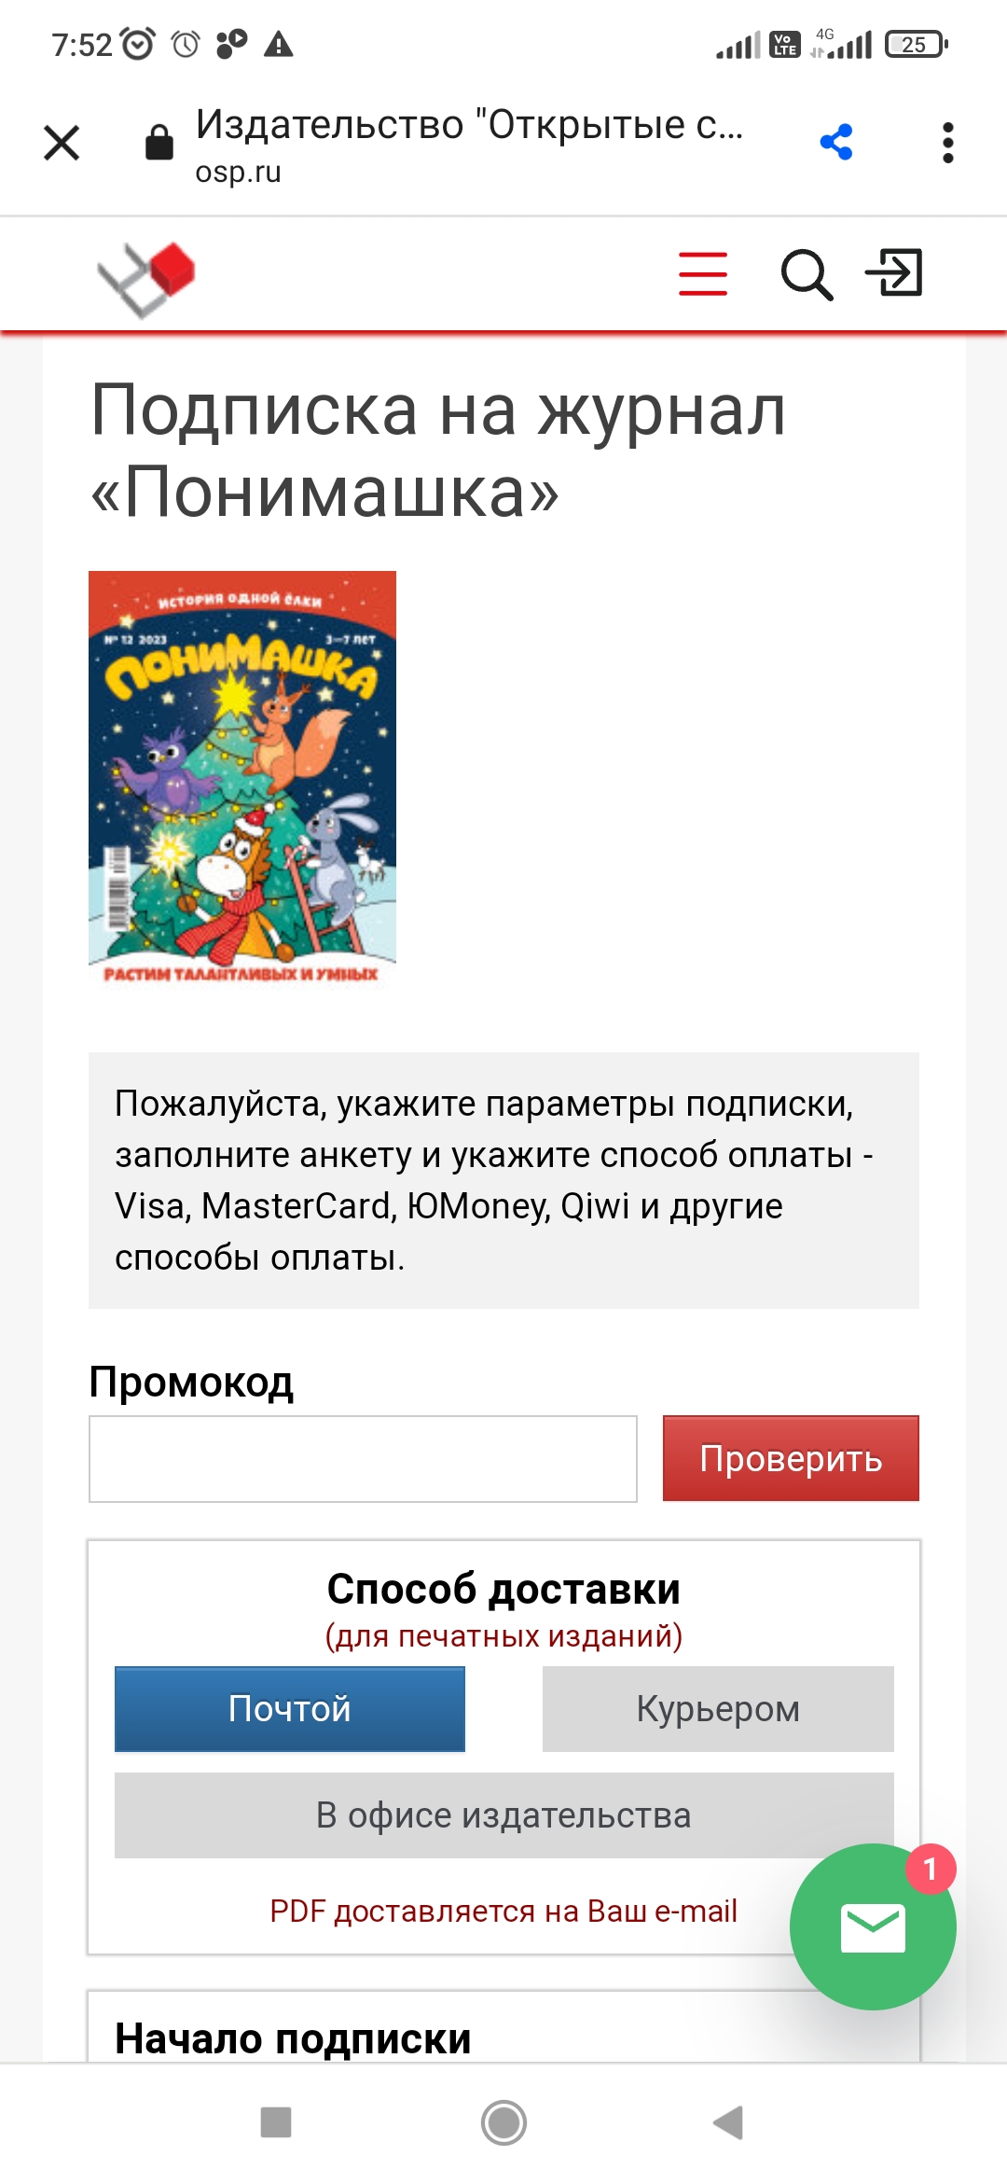Click the login arrow icon
This screenshot has width=1007, height=2183.
tap(894, 272)
